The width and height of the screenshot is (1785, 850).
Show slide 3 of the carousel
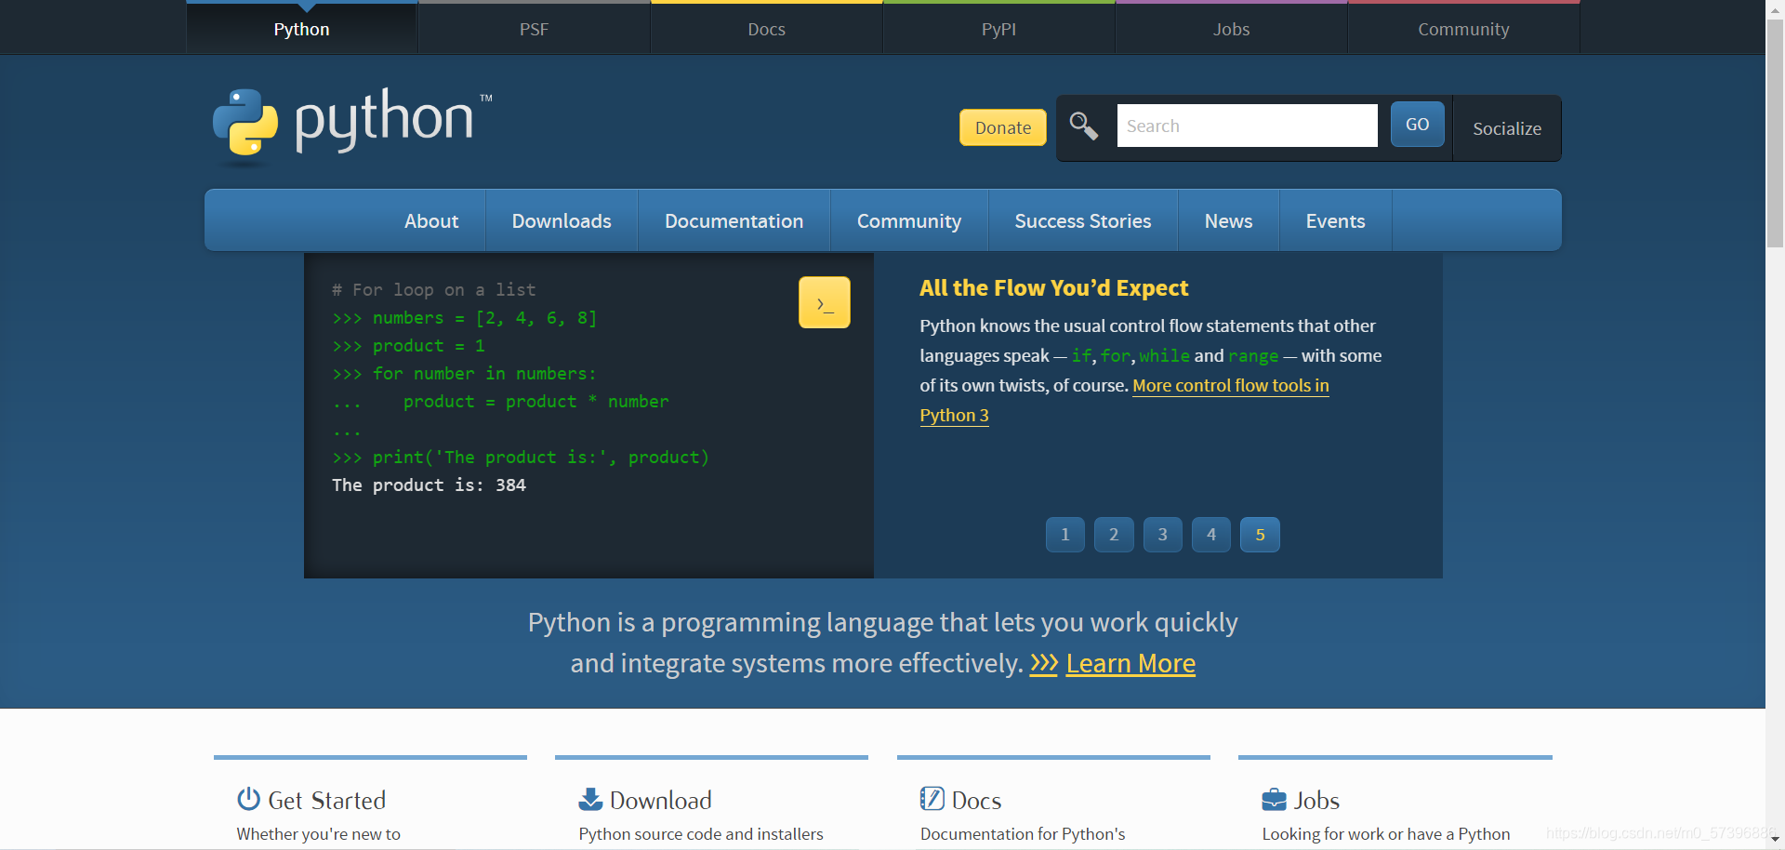click(x=1162, y=535)
